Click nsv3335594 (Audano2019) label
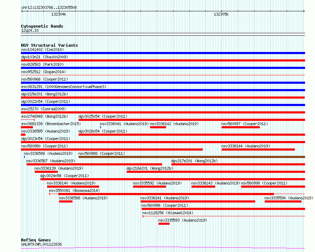315x252 pixels. pos(289,198)
